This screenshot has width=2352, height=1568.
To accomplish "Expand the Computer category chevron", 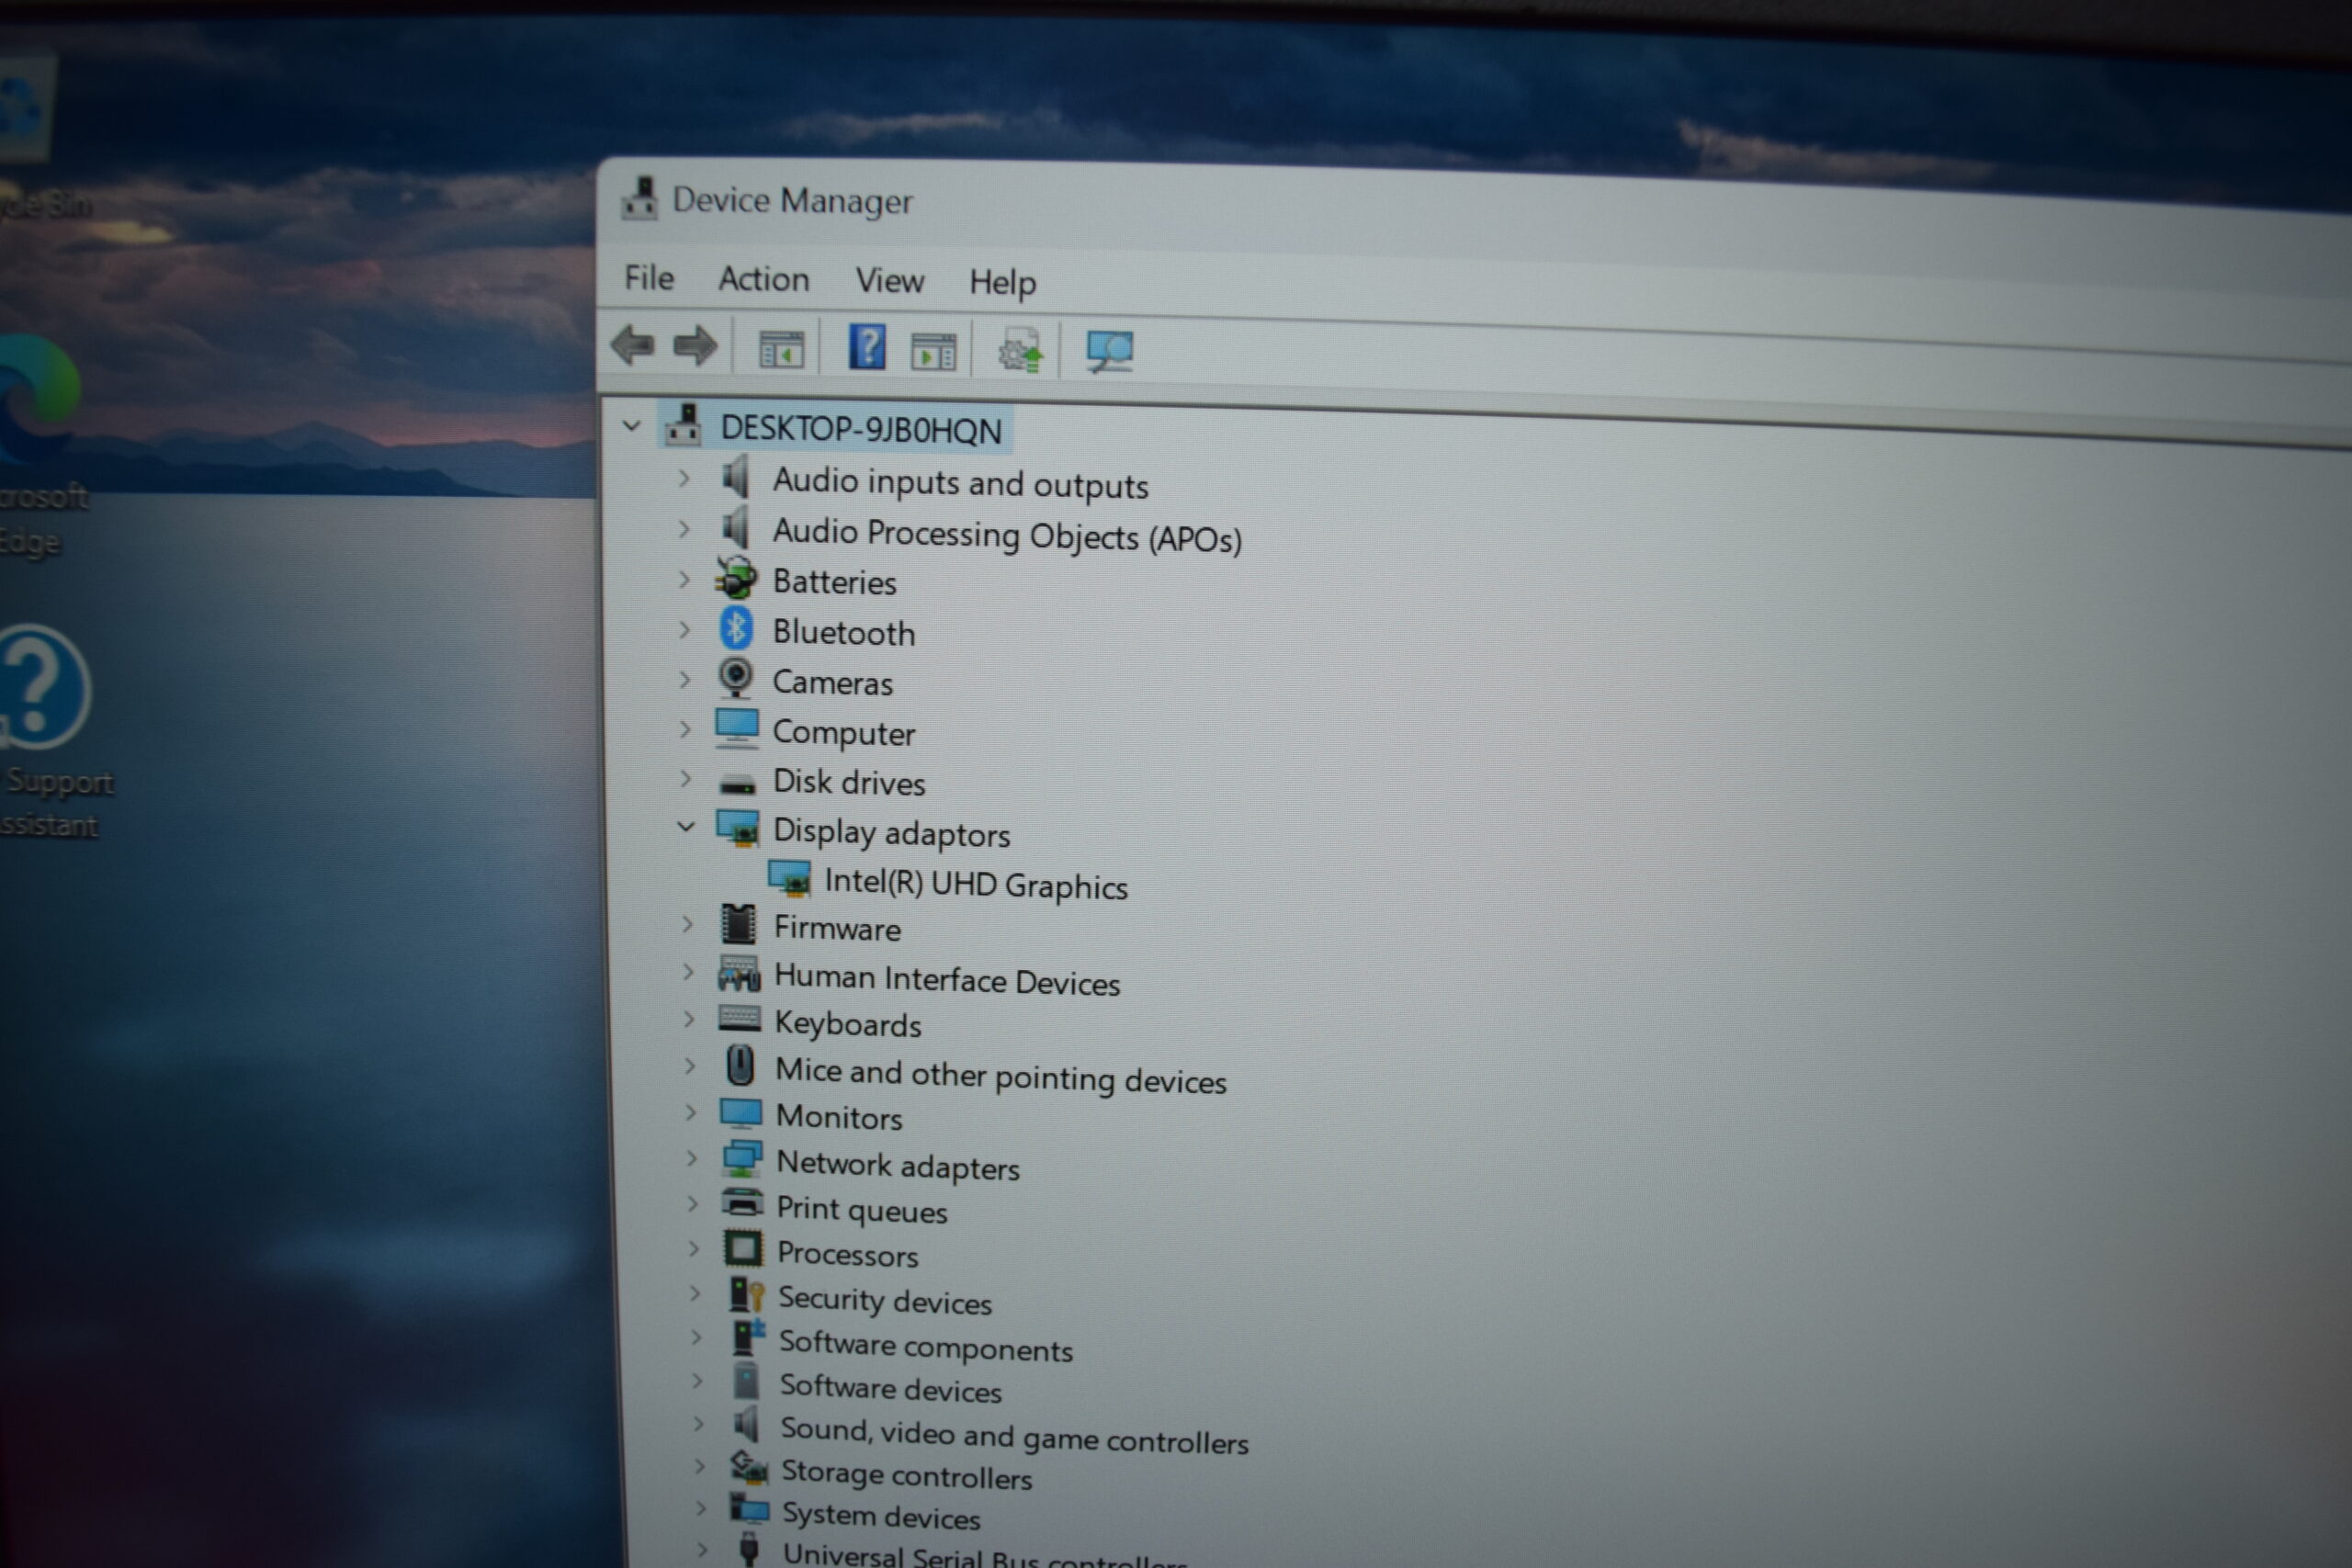I will pyautogui.click(x=685, y=729).
